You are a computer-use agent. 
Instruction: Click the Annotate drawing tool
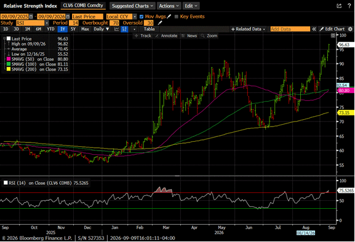[166, 36]
